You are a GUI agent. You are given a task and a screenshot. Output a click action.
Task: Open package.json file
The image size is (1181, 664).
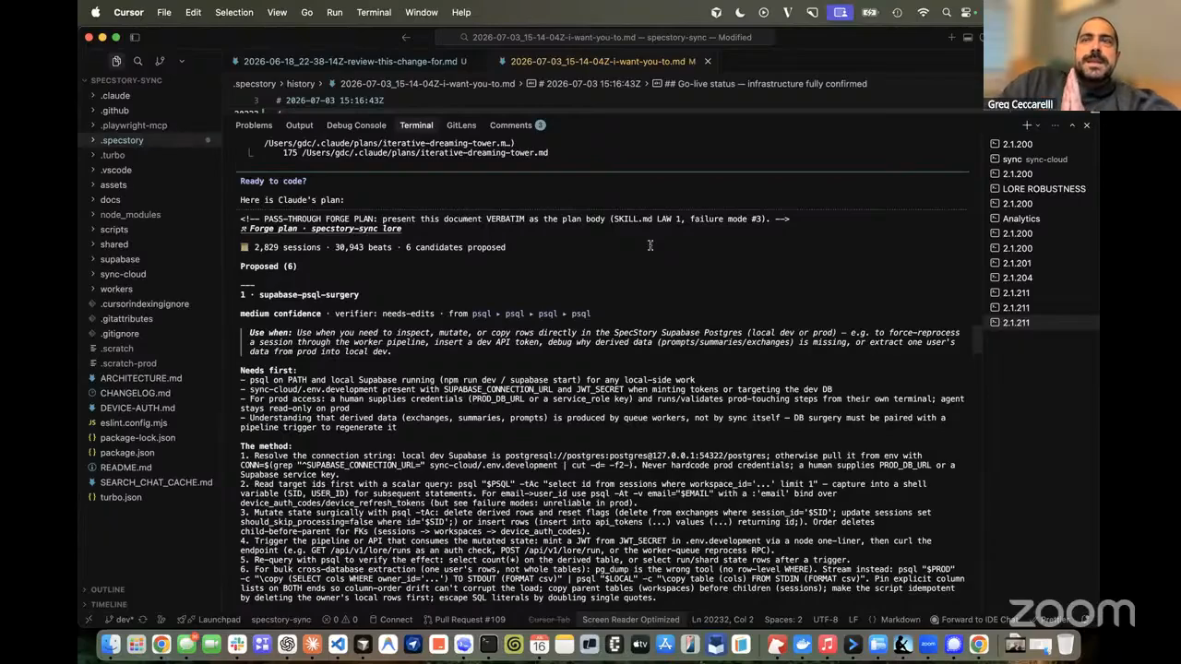(148, 453)
